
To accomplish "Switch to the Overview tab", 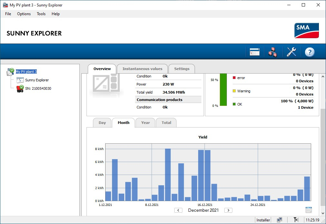I will (x=102, y=69).
